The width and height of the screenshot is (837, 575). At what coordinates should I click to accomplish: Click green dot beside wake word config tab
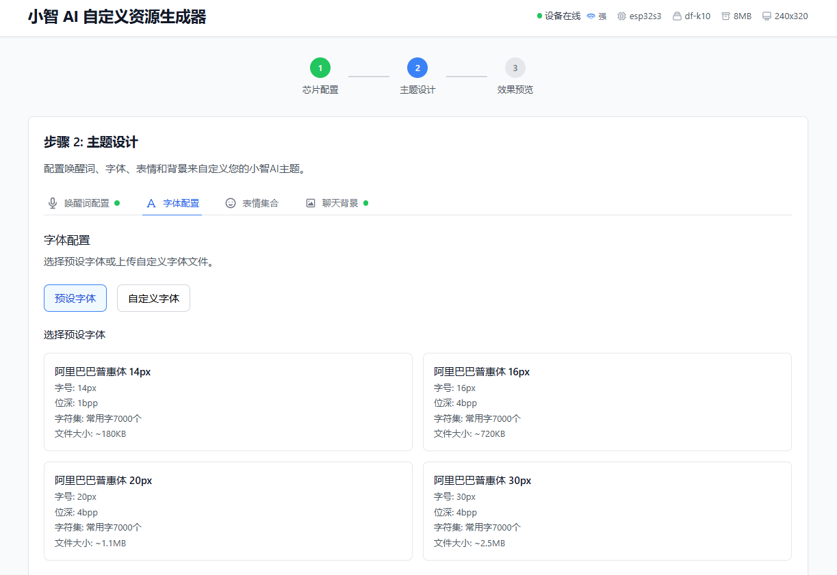(x=117, y=203)
